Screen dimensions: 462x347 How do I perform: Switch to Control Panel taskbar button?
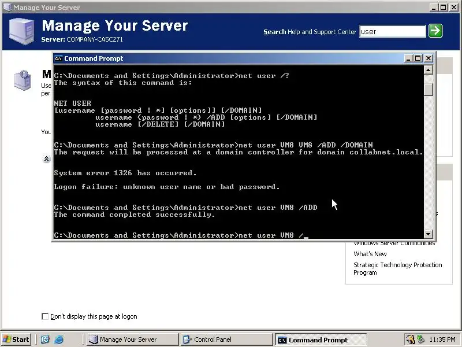[x=226, y=339]
